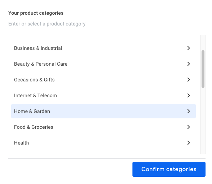The image size is (212, 184).
Task: Expand the Food & Groceries chevron arrow
Action: (189, 127)
